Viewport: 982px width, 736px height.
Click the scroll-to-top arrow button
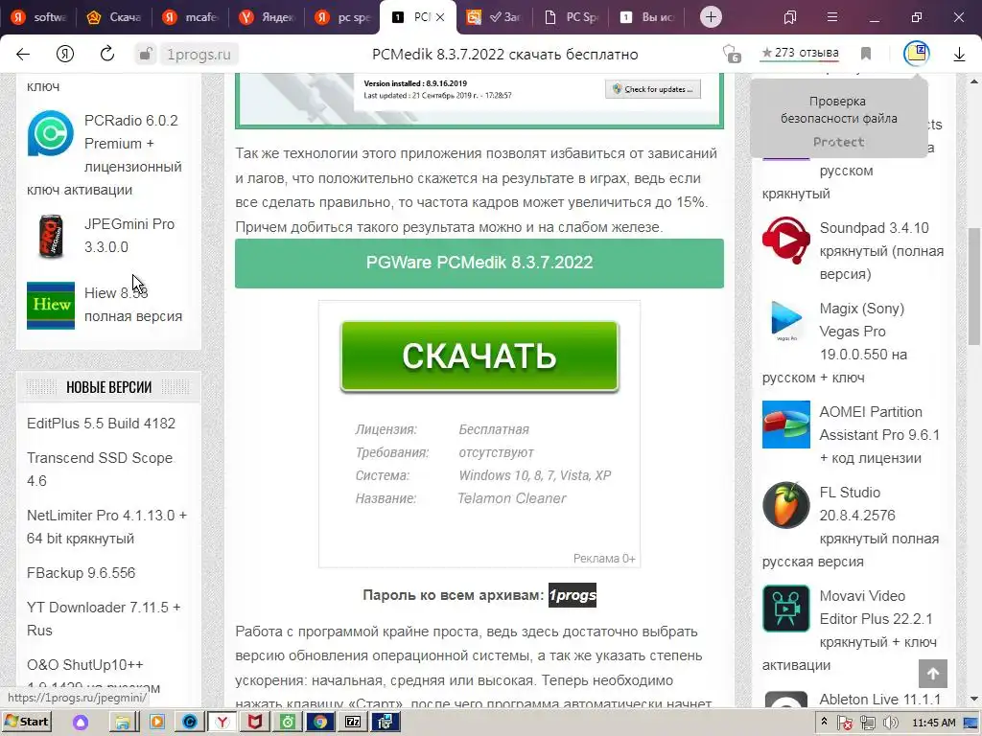tap(933, 674)
